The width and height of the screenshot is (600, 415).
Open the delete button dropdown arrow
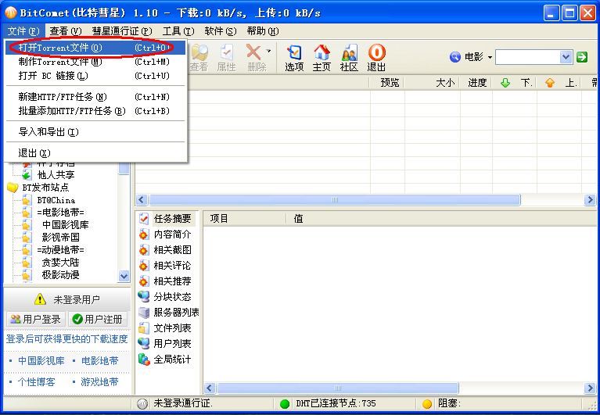pyautogui.click(x=268, y=51)
